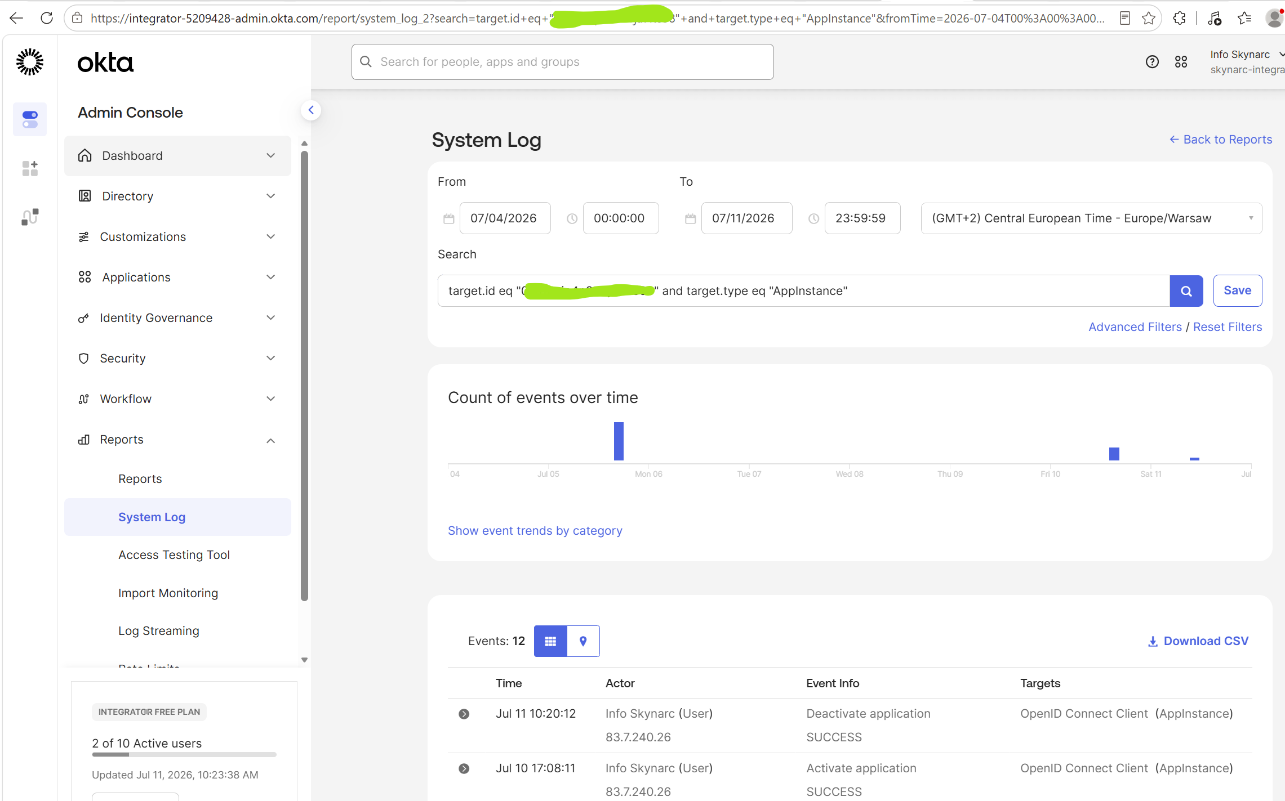Image resolution: width=1285 pixels, height=801 pixels.
Task: Click the browser address bar URL
Action: [597, 19]
